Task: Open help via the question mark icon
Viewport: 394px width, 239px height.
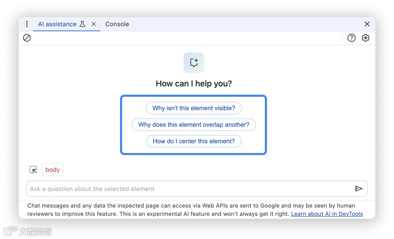Action: (351, 38)
